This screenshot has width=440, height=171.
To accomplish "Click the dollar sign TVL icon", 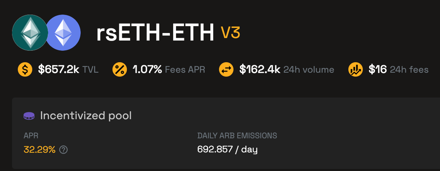I will (25, 70).
